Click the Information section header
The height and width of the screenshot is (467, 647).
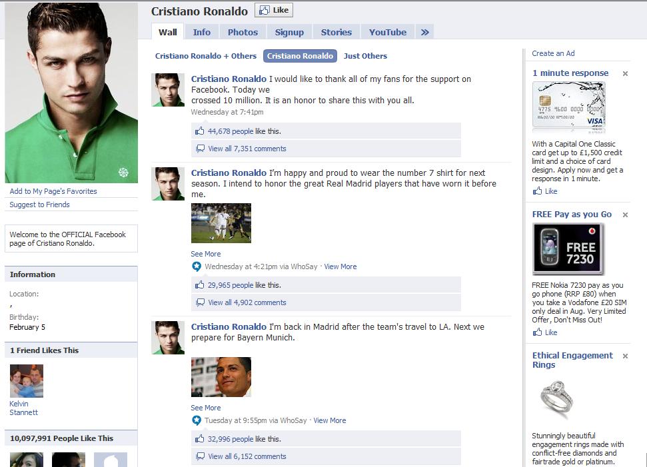pyautogui.click(x=71, y=274)
